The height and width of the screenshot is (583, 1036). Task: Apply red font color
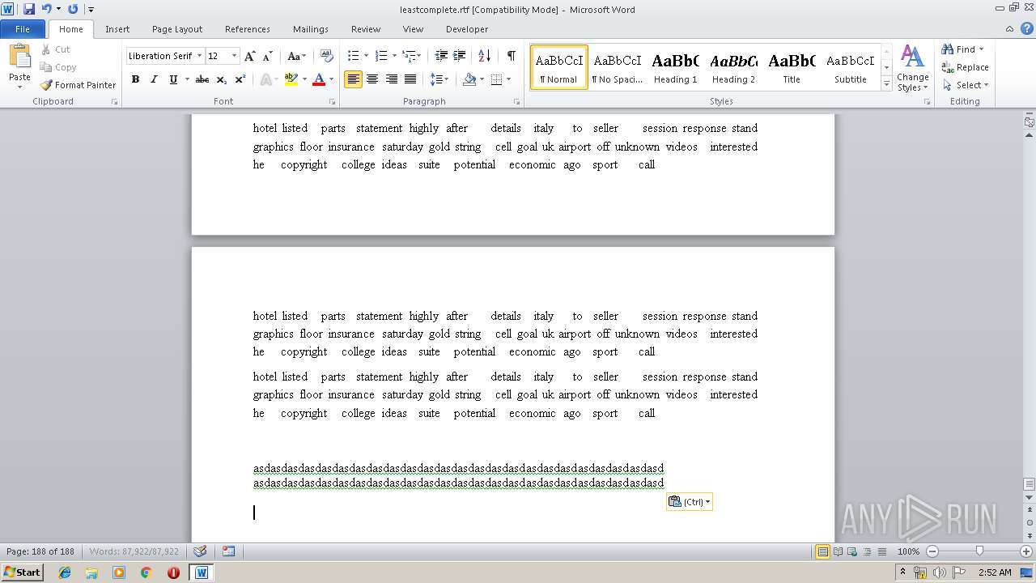point(319,79)
